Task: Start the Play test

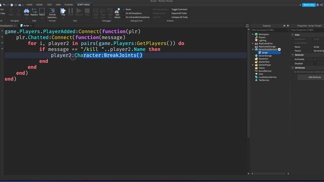Action: click(63, 12)
